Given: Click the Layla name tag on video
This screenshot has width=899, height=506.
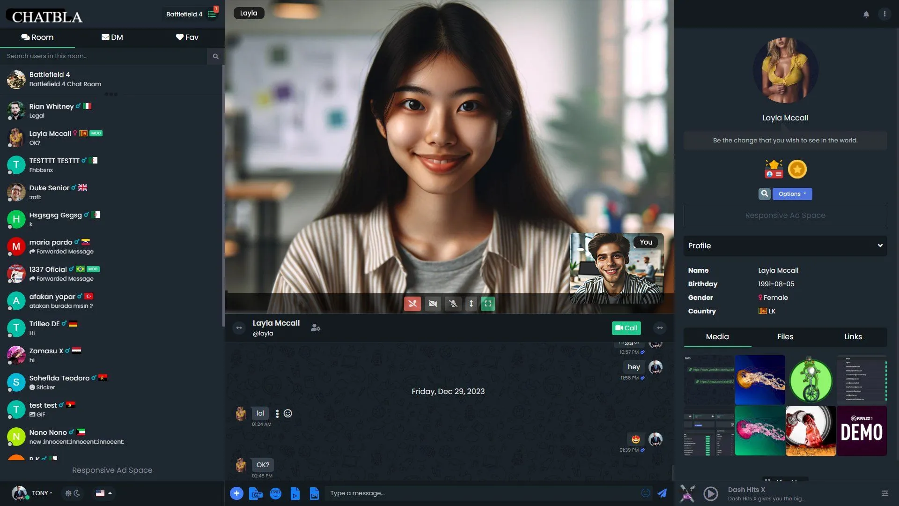Looking at the screenshot, I should pyautogui.click(x=249, y=13).
